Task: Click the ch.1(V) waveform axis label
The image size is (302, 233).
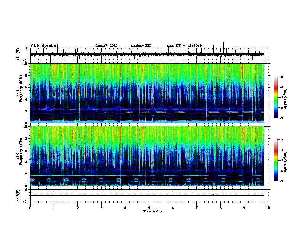Action: 18,54
